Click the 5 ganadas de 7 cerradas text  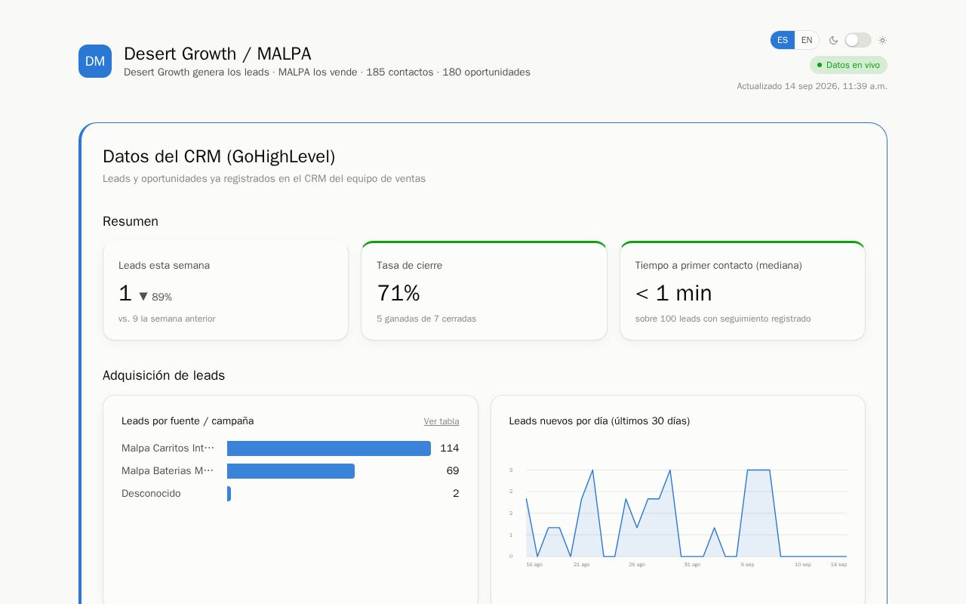426,319
